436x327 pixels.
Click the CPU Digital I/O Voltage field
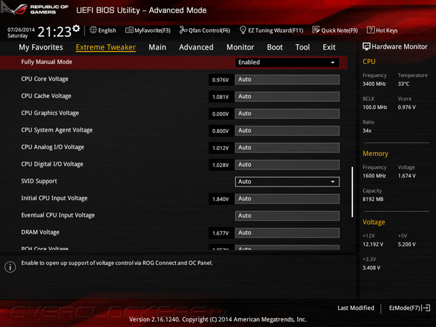click(287, 165)
